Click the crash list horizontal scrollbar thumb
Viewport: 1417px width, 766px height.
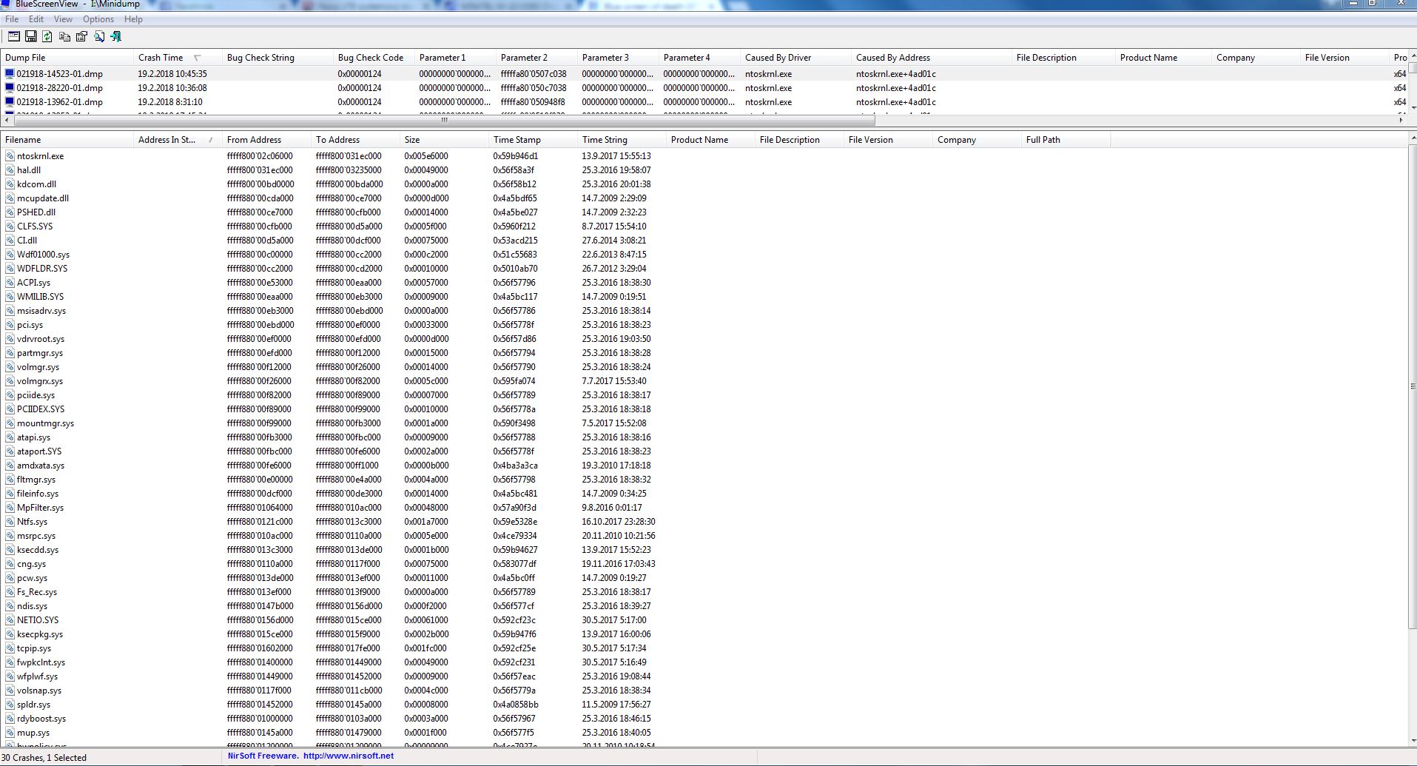[x=444, y=120]
